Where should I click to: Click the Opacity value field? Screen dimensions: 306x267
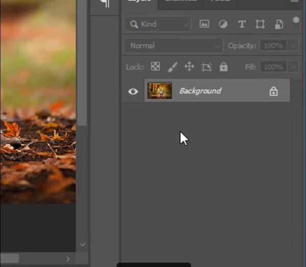(273, 46)
